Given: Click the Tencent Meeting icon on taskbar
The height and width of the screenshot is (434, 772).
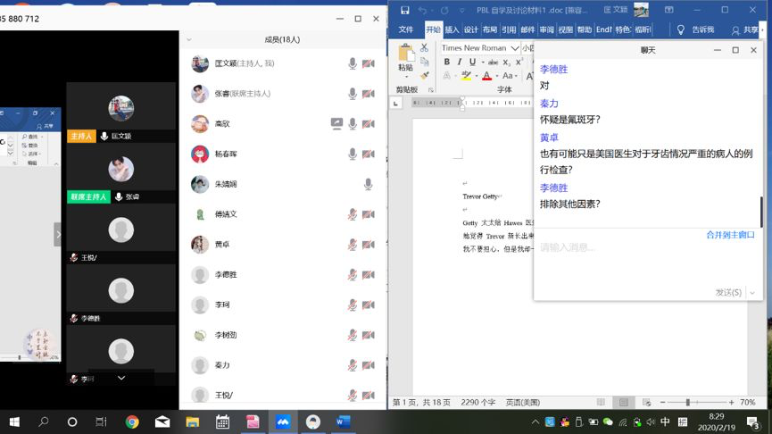Looking at the screenshot, I should pos(283,421).
